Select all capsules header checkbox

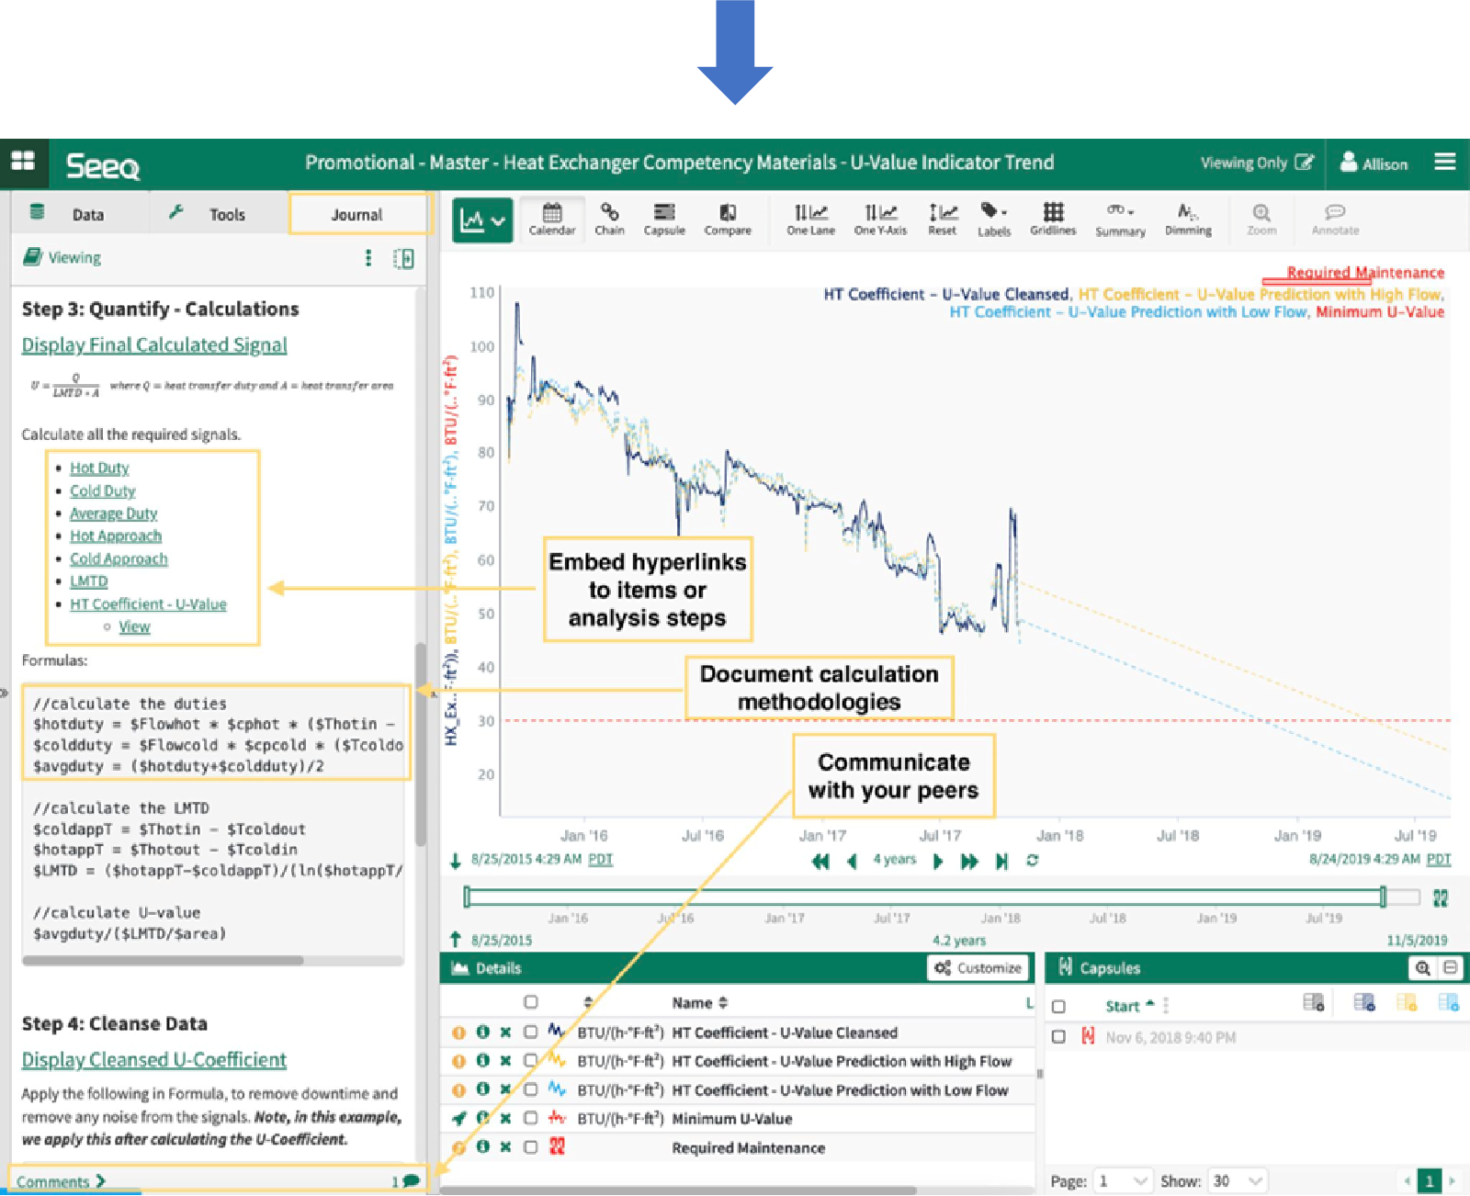tap(1058, 1007)
